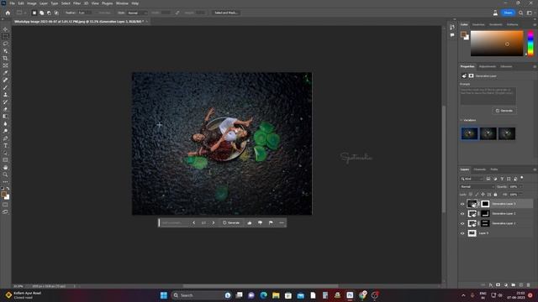Open the Style Normal dropdown in options bar
538x302 pixels.
[x=137, y=13]
